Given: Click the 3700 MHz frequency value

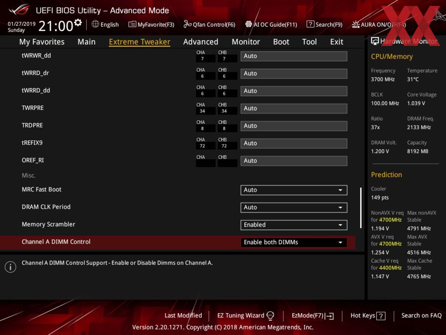Looking at the screenshot, I should [x=383, y=79].
